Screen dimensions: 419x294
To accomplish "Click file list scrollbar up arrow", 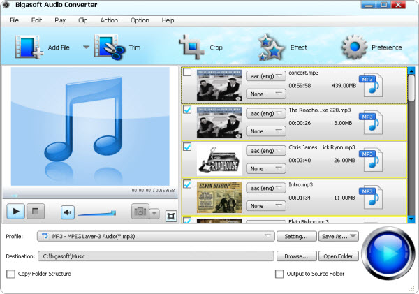I will (411, 71).
